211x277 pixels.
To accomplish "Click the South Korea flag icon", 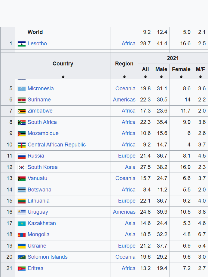I will [21, 167].
